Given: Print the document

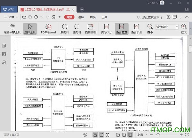Looking at the screenshot, I should (36, 17).
